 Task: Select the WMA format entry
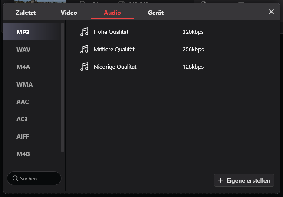(x=32, y=84)
